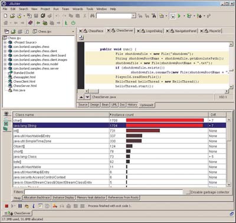Click the first project pane toolbar icon
The height and width of the screenshot is (223, 236).
(6, 31)
